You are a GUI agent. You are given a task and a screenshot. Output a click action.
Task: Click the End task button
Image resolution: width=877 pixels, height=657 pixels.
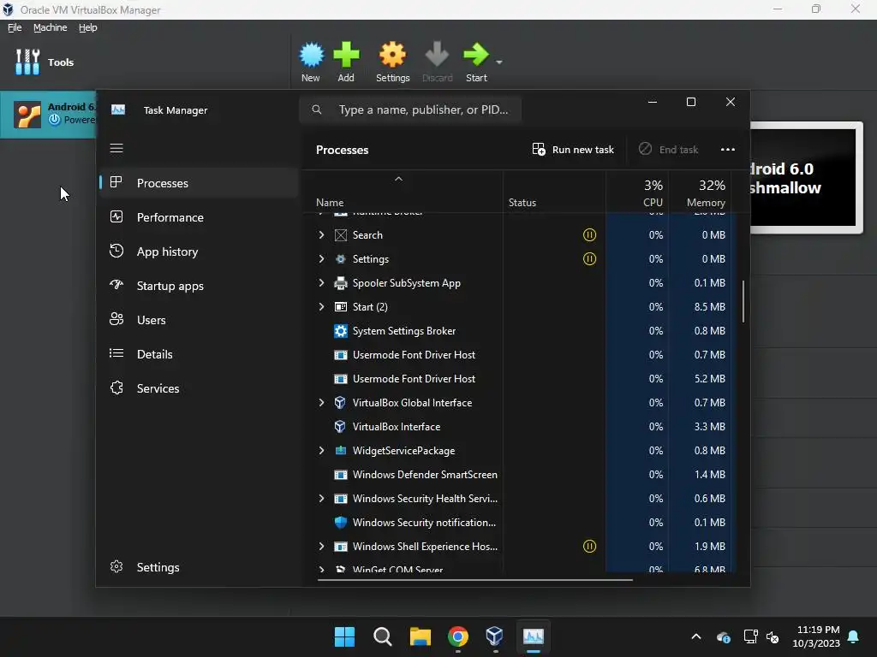coord(668,149)
